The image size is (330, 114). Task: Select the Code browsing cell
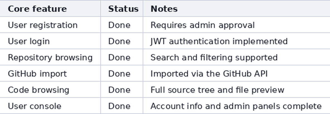click(50, 89)
